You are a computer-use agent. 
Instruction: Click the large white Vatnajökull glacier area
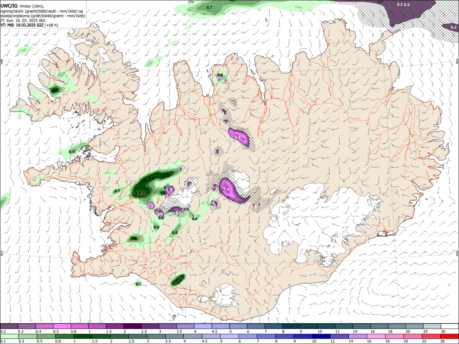pos(319,219)
